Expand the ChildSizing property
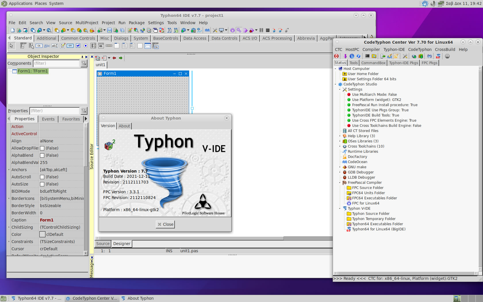Screen dimensions: 483x302 coord(9,227)
